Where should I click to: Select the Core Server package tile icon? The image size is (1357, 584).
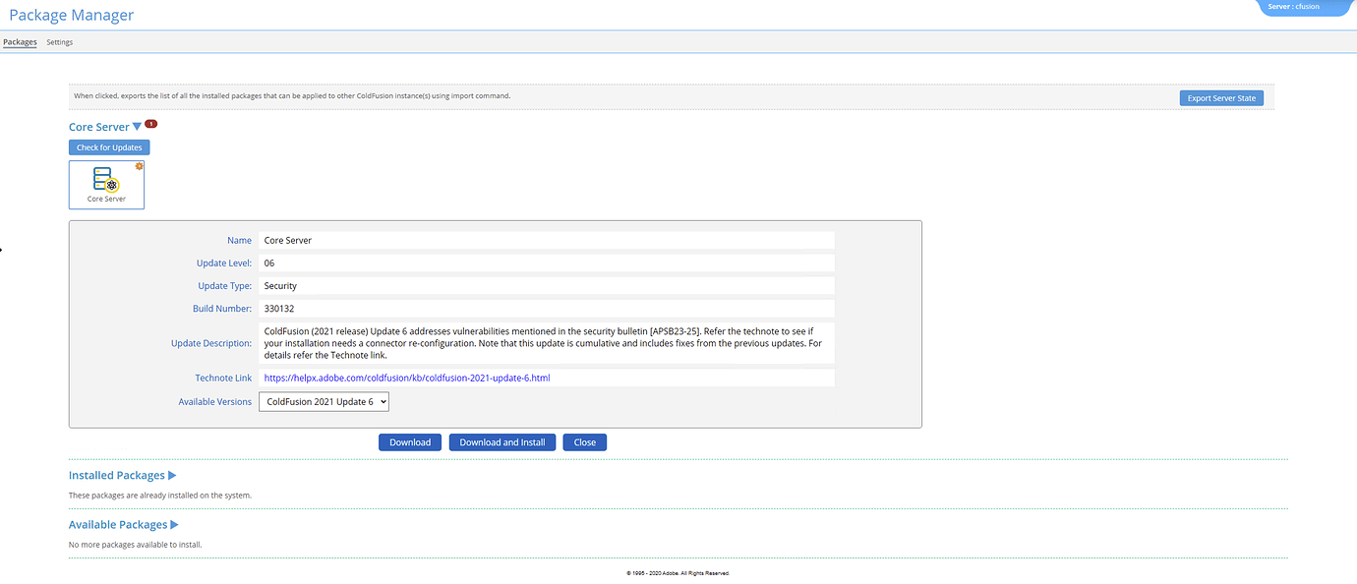(x=102, y=183)
